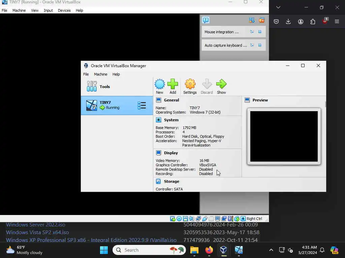
Task: Click the Windows Start button
Action: tap(104, 250)
